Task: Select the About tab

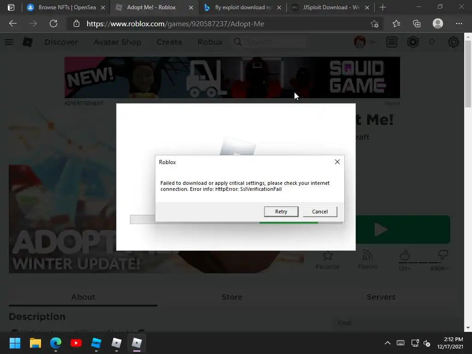Action: [x=83, y=297]
